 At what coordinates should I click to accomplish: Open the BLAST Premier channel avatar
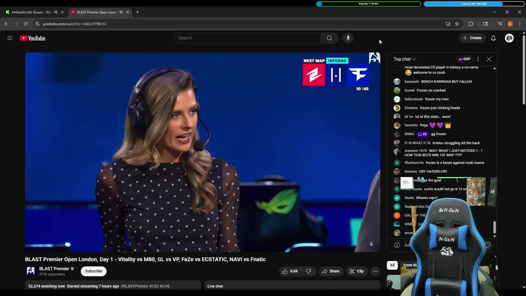(30, 271)
